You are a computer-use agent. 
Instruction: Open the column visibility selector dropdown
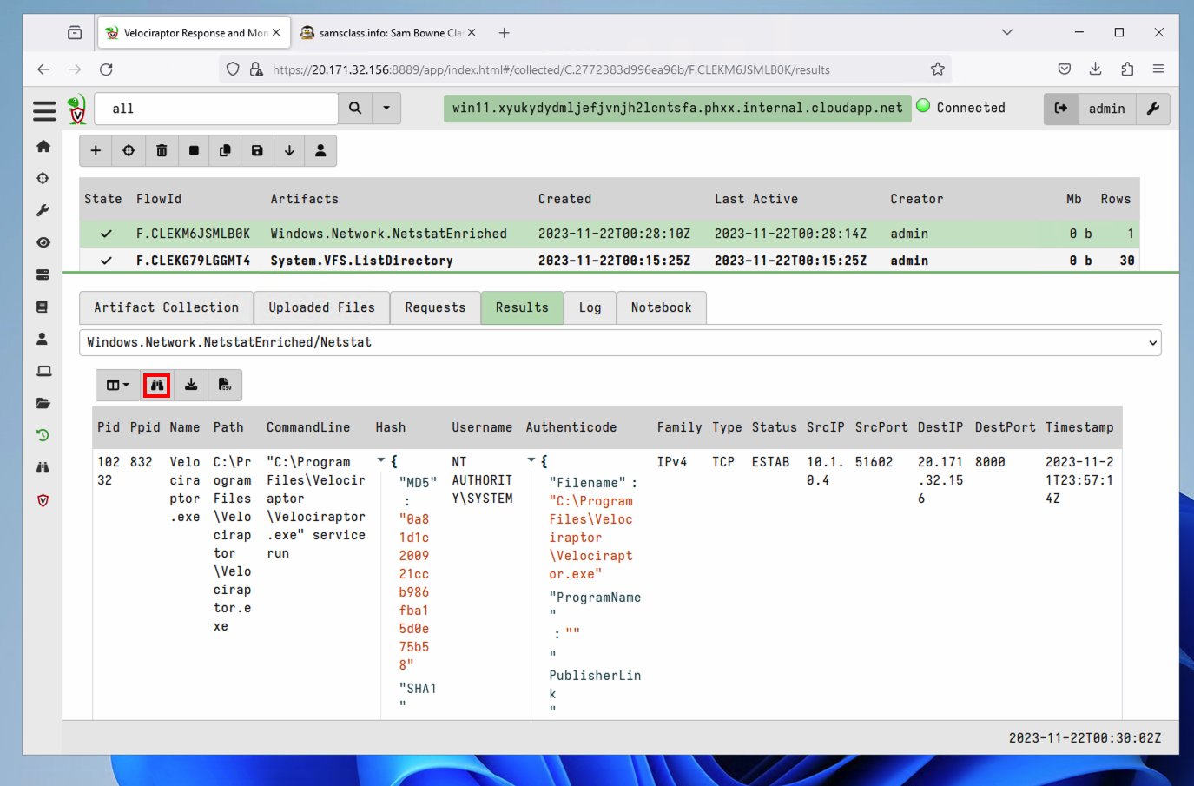coord(117,385)
